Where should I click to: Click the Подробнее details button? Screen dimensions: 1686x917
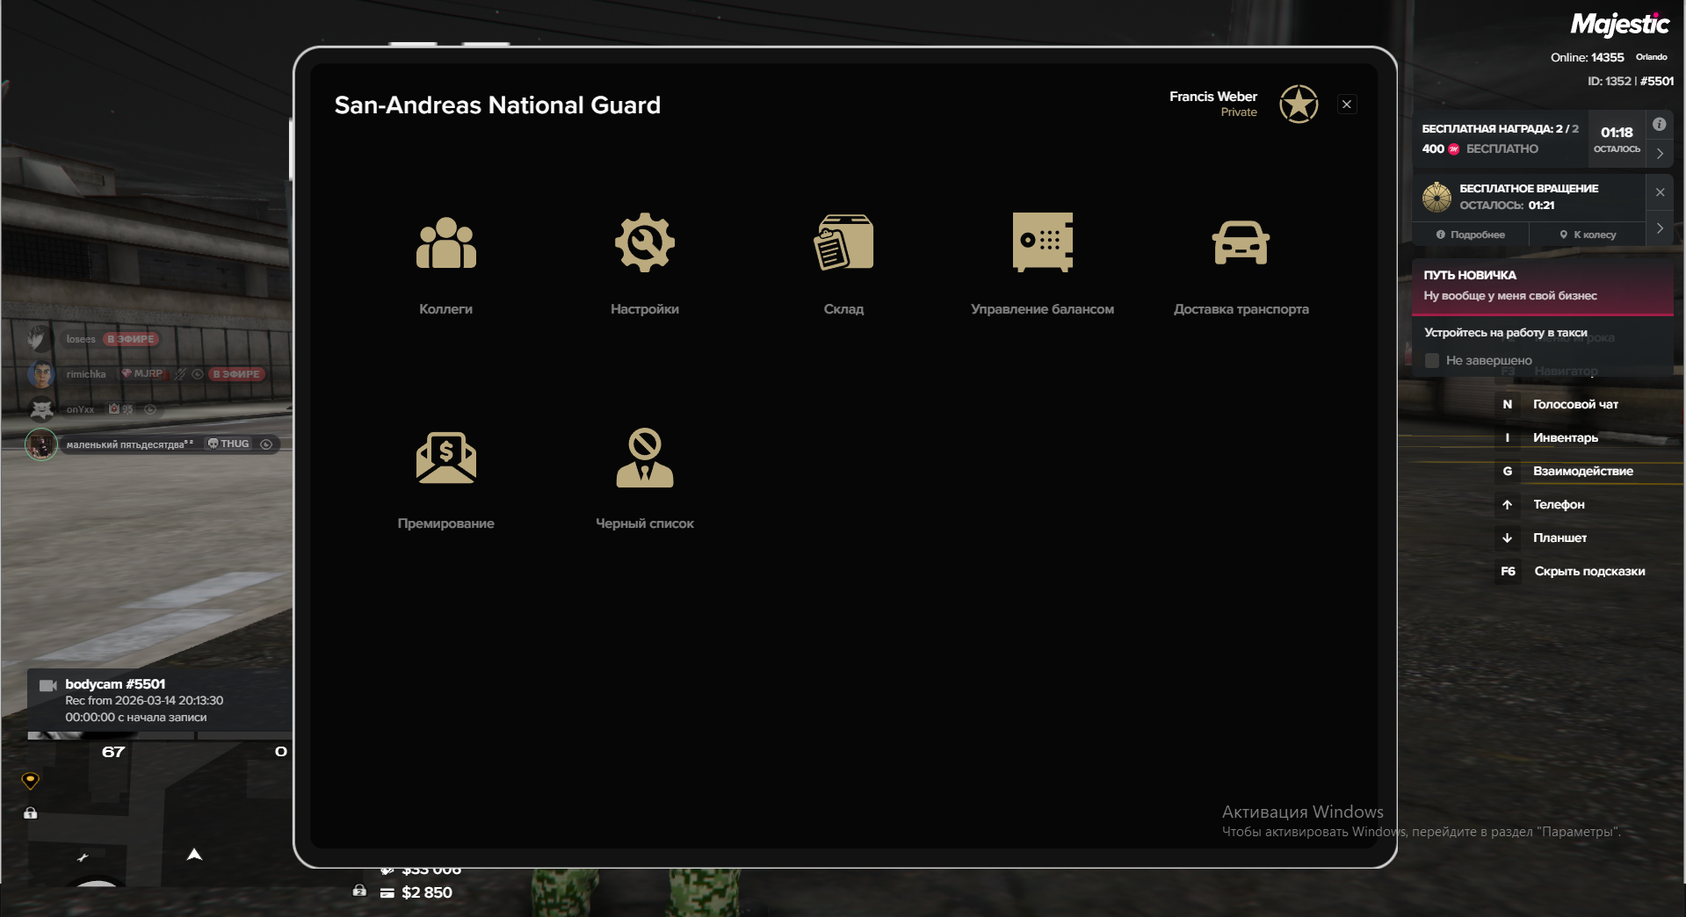point(1470,235)
